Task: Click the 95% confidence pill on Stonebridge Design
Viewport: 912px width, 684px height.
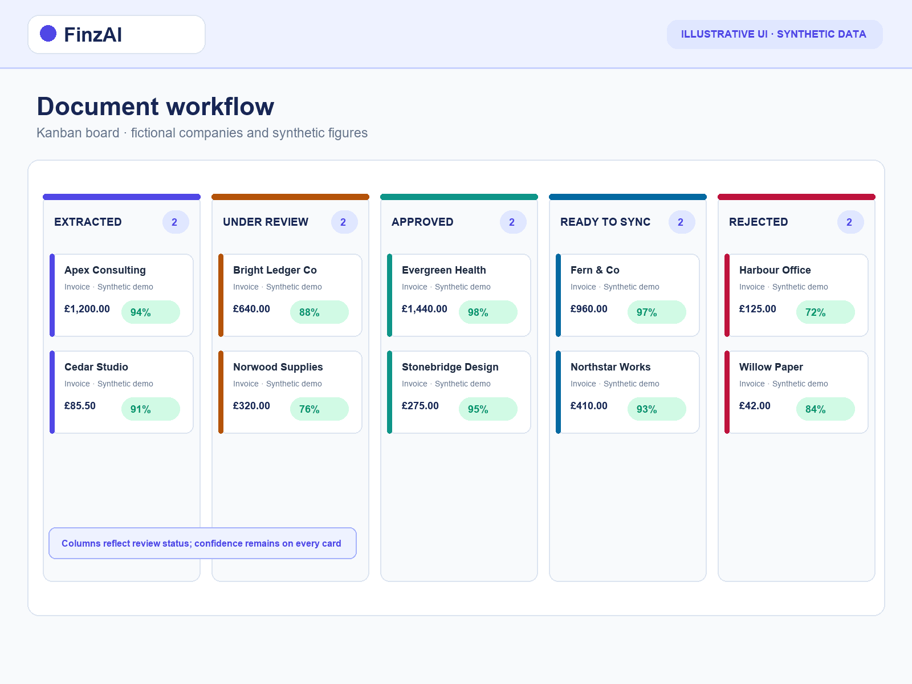Action: pyautogui.click(x=488, y=409)
